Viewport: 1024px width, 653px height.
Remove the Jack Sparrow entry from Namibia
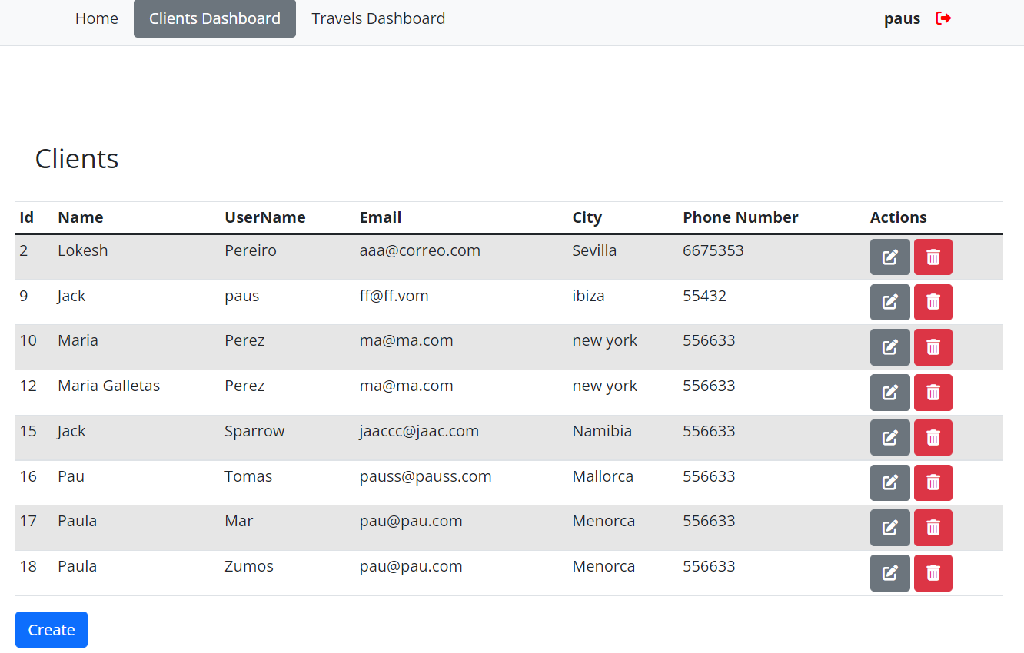tap(933, 437)
